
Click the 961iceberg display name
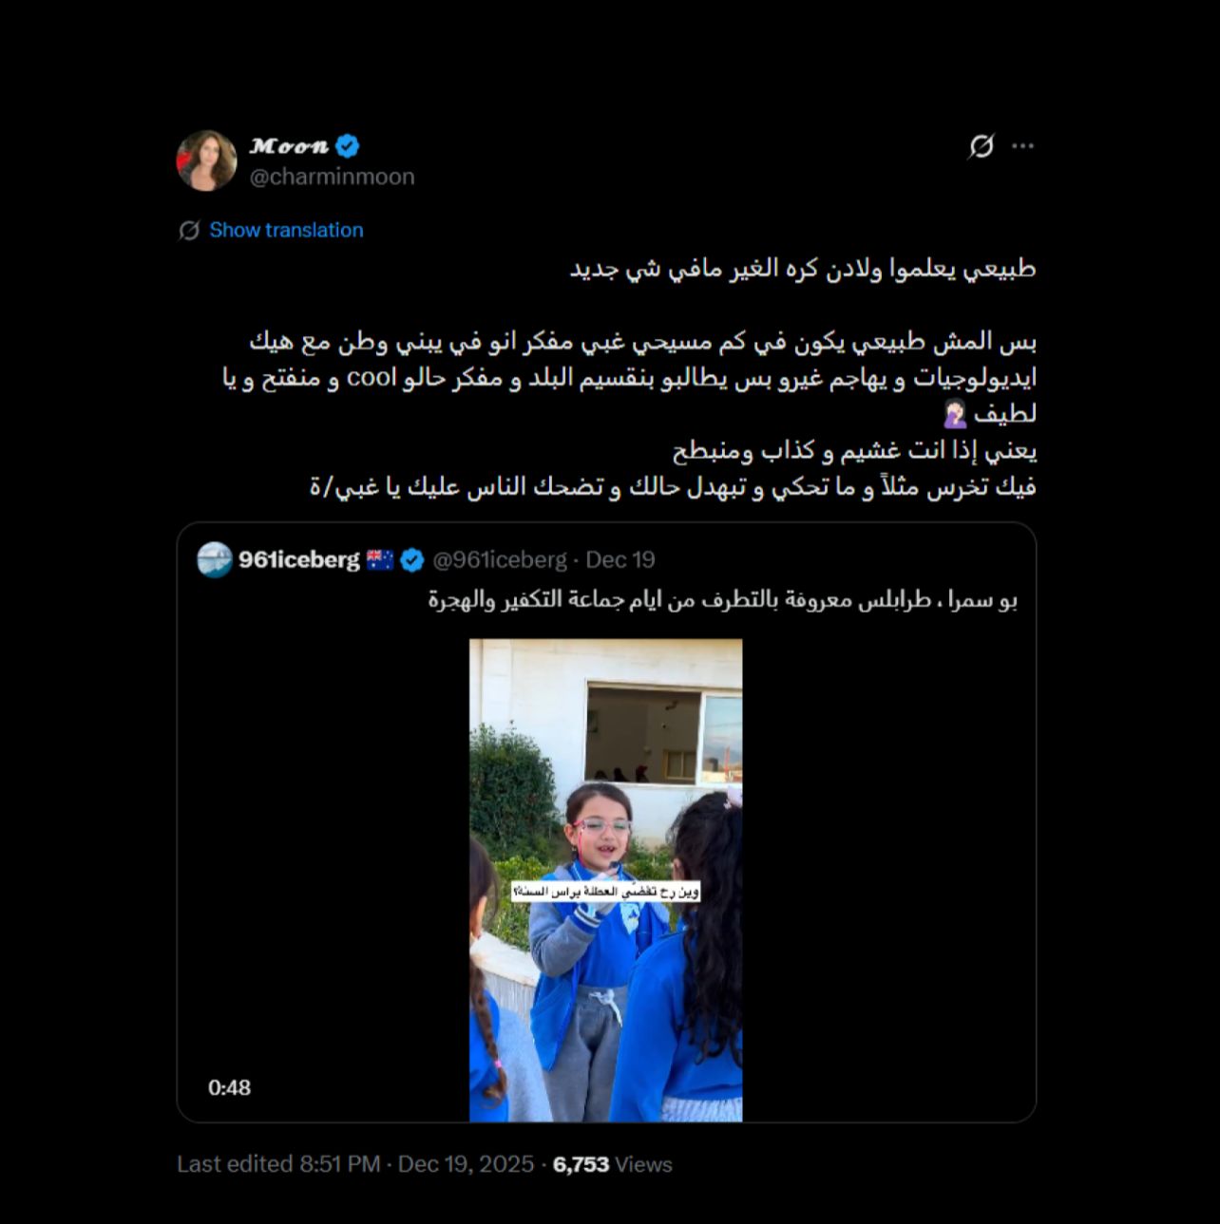[x=298, y=560]
